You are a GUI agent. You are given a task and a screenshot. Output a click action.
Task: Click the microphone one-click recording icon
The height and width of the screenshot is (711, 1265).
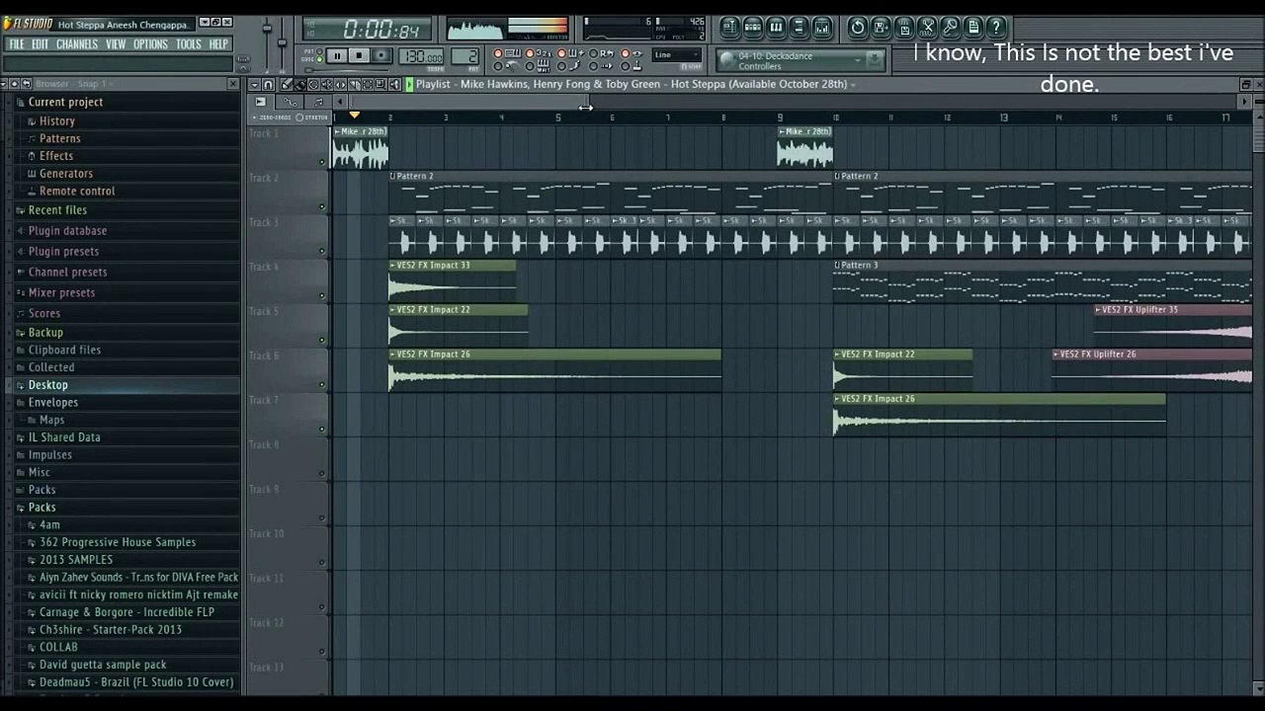click(x=951, y=28)
